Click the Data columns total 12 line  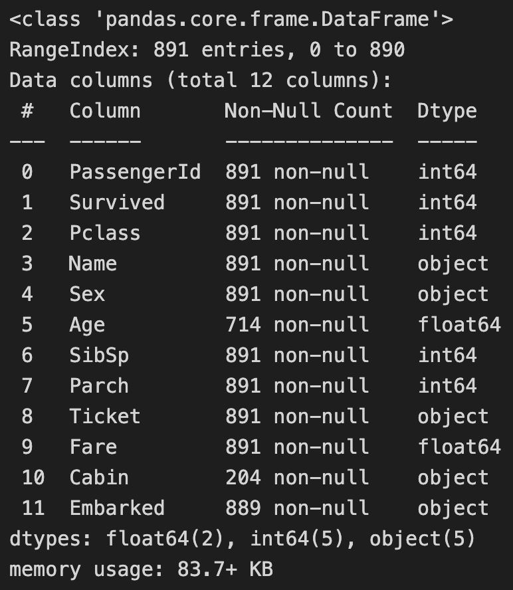(201, 80)
